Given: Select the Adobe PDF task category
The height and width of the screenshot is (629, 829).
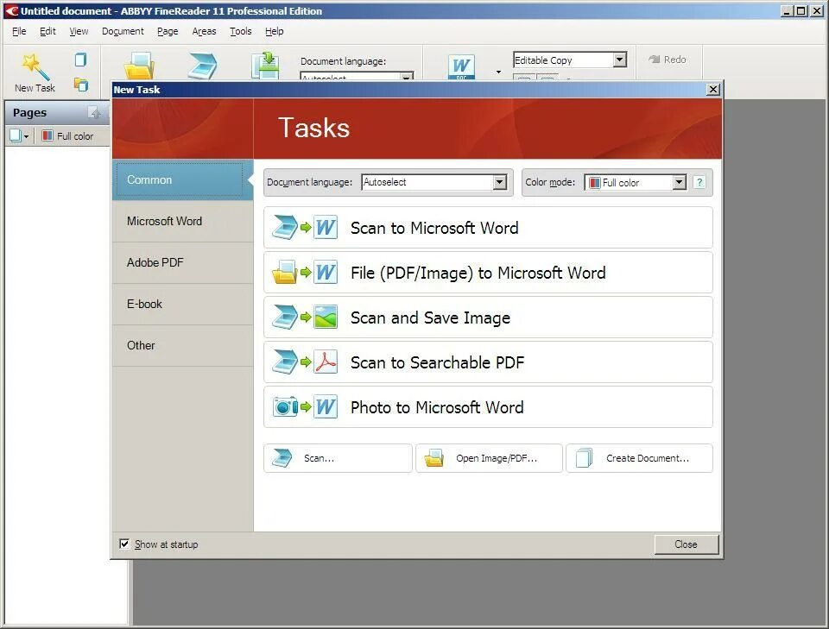Looking at the screenshot, I should [x=182, y=262].
